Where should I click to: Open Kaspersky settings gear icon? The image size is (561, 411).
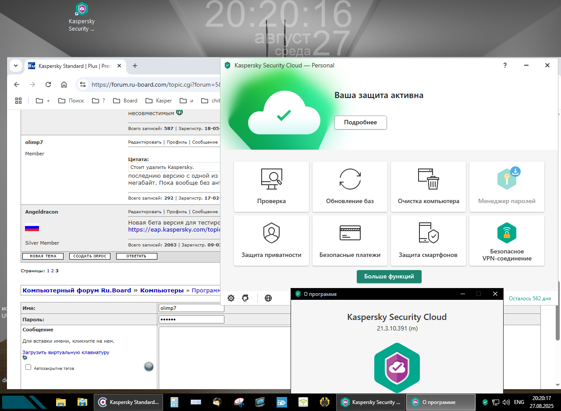pyautogui.click(x=231, y=298)
